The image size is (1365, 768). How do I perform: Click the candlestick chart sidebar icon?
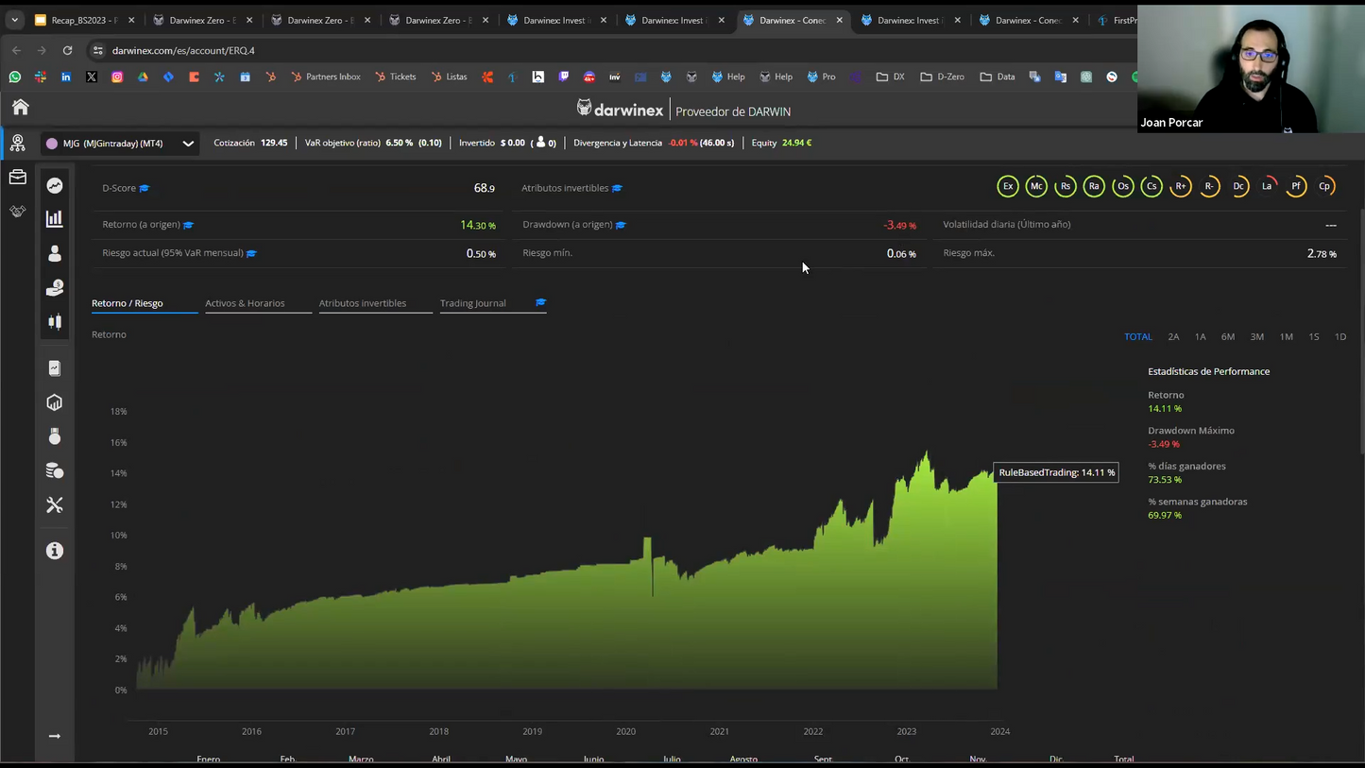point(55,322)
